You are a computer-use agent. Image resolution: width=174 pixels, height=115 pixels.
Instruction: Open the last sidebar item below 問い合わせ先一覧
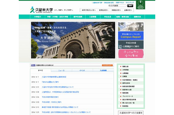(x=125, y=106)
